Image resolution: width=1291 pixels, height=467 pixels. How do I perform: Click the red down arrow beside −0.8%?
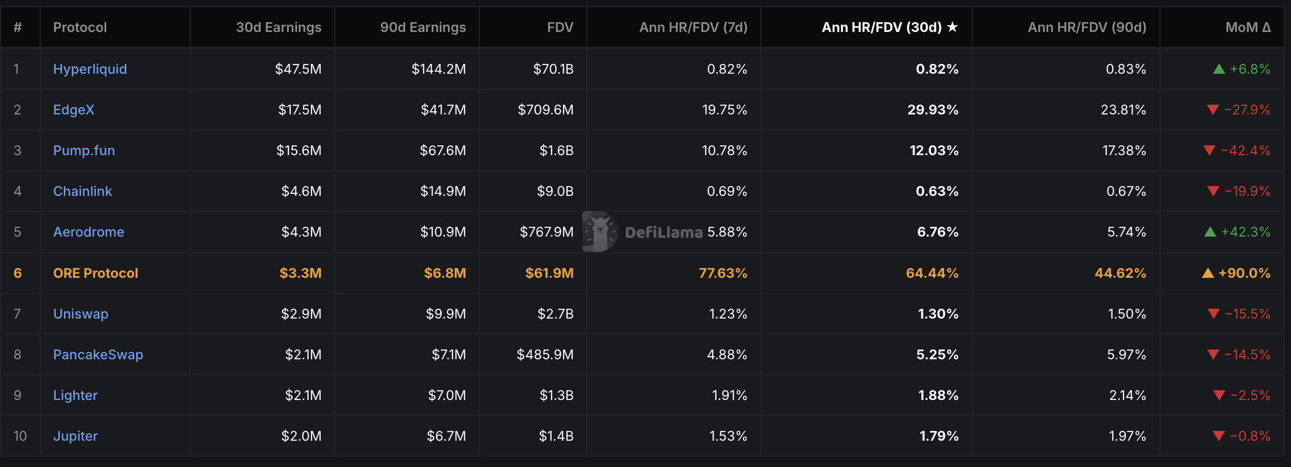point(1218,436)
